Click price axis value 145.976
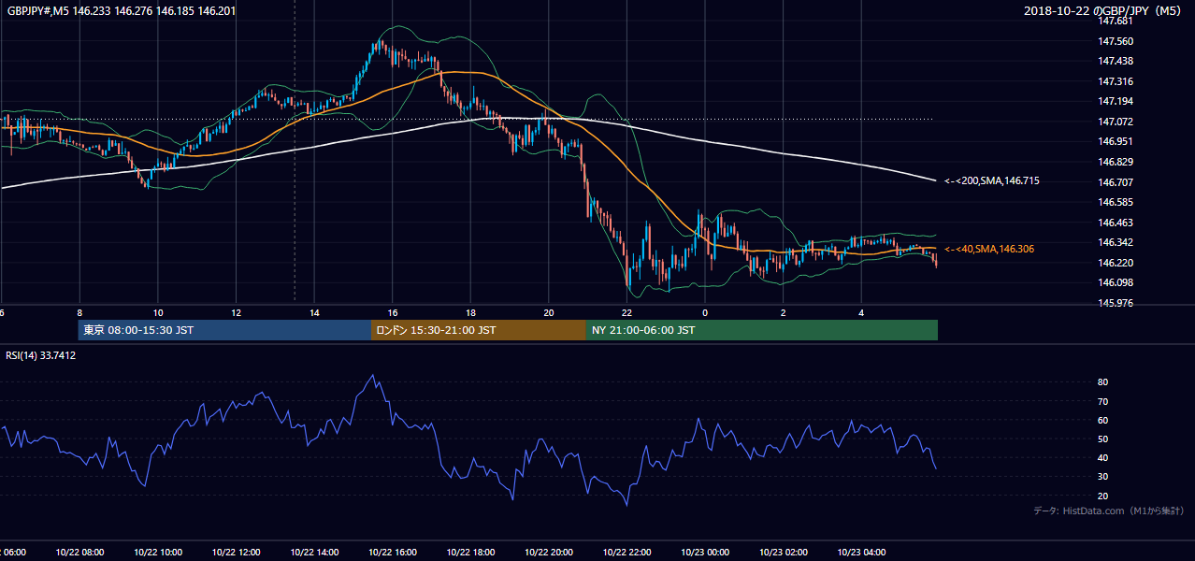Image resolution: width=1195 pixels, height=561 pixels. [1116, 303]
